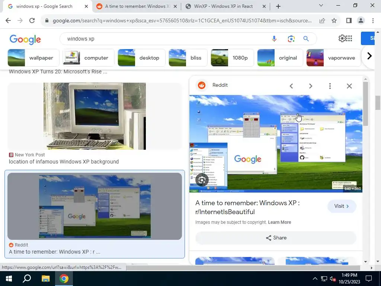
Task: Select the vaporwave filter chip
Action: (x=334, y=58)
